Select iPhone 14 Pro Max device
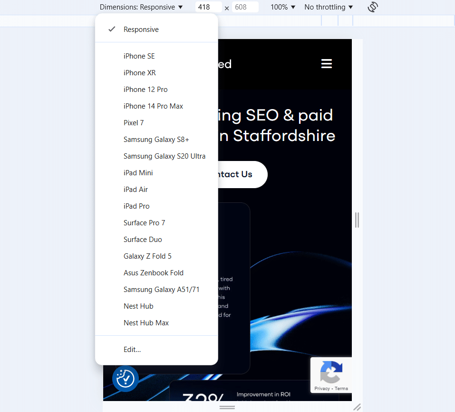Viewport: 455px width, 412px height. 156,106
